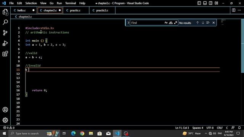The image size is (244, 137).
Task: Show hidden system tray icons
Action: [x=206, y=134]
